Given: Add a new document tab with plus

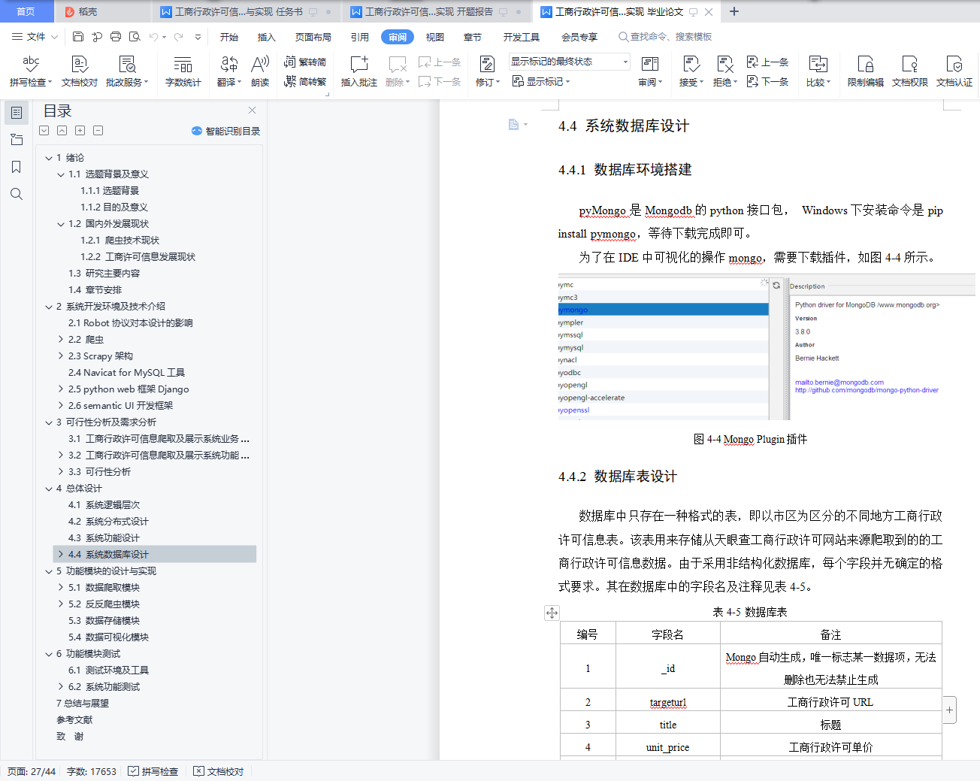Looking at the screenshot, I should coord(734,11).
